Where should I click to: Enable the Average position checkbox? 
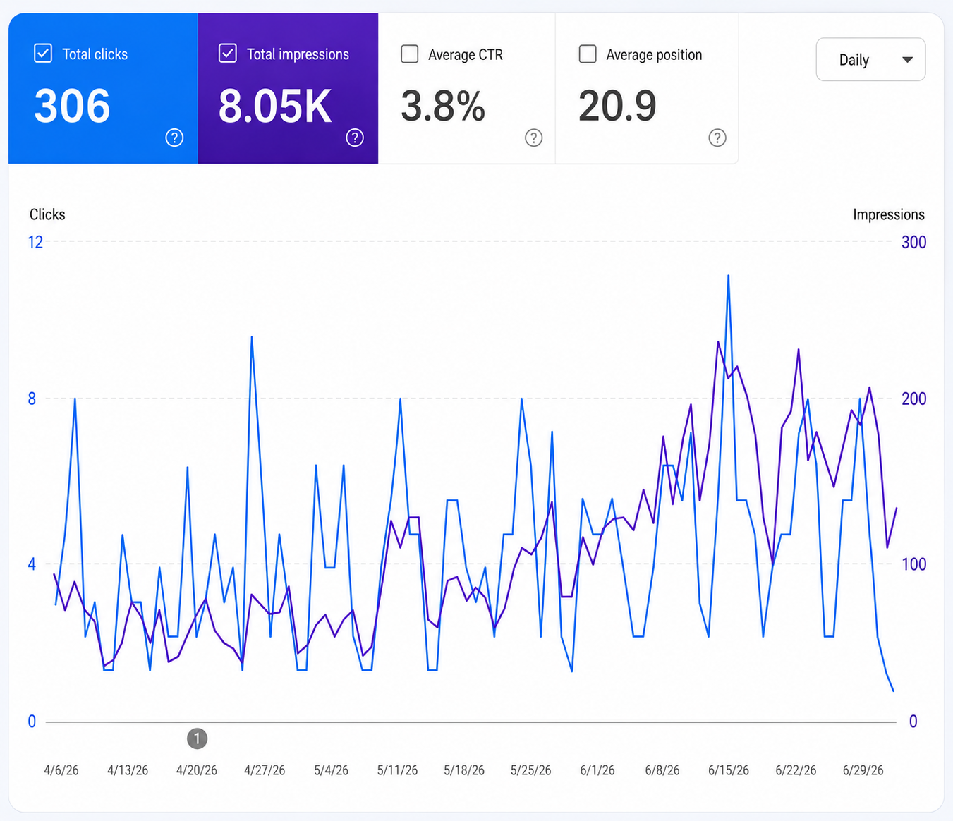(588, 54)
